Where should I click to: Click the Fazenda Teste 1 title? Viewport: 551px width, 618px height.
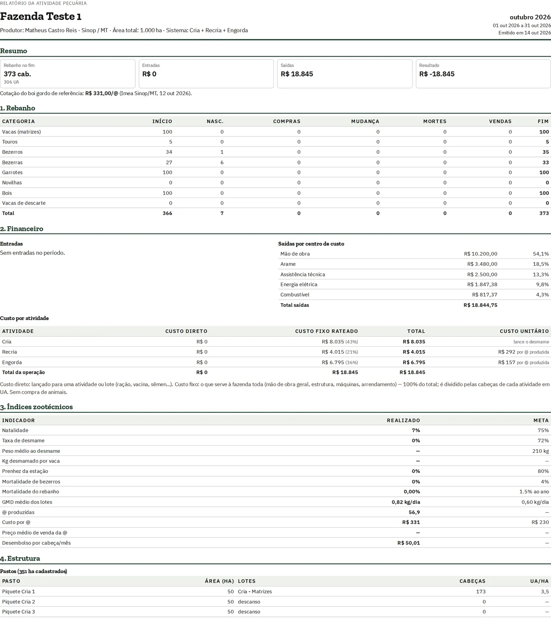coord(41,17)
